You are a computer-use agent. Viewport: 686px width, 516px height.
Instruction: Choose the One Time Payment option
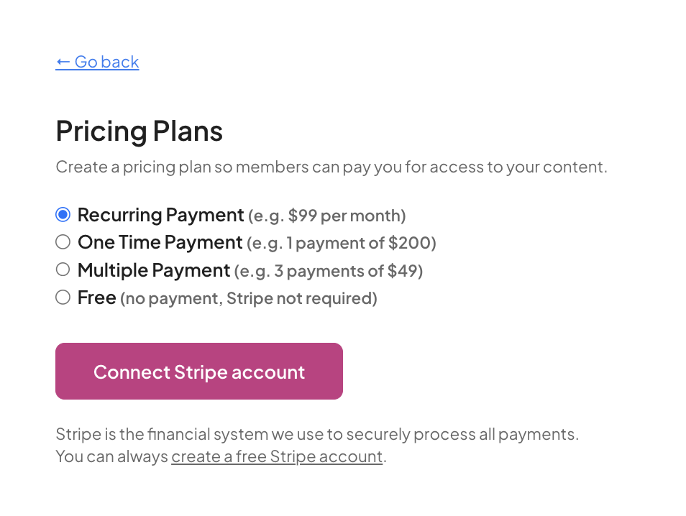click(63, 241)
